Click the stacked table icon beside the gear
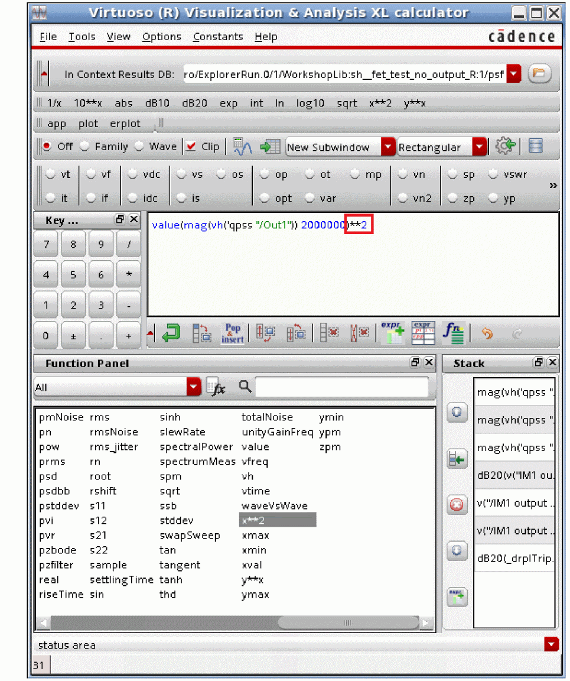This screenshot has width=570, height=681. pos(535,146)
